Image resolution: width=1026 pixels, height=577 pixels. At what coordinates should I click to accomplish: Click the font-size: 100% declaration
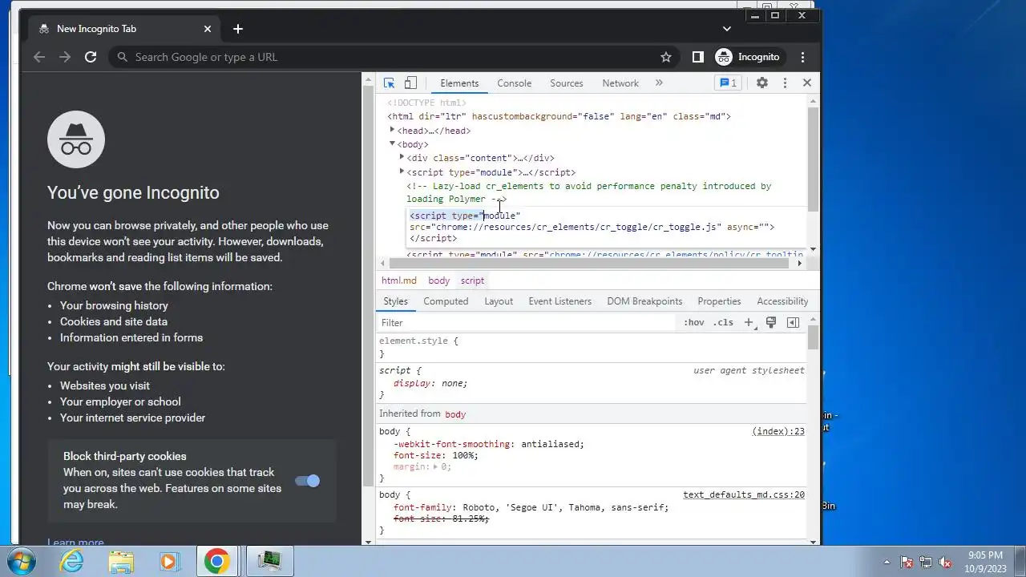click(436, 455)
